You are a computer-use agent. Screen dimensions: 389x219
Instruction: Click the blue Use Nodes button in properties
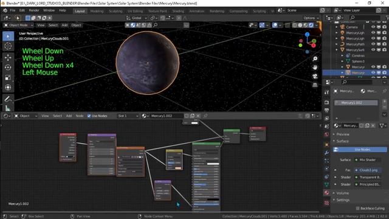[360, 150]
